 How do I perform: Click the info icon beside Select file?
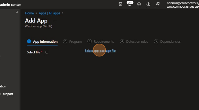(x=47, y=52)
